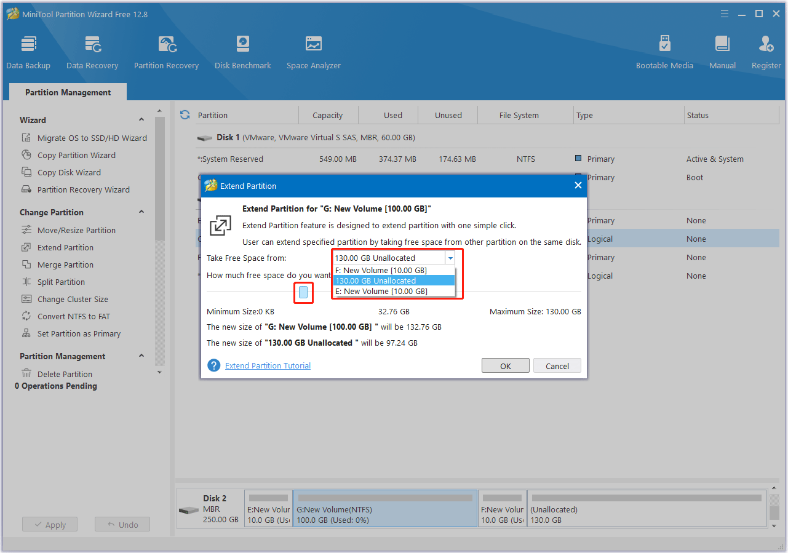Screen dimensions: 788x553
Task: Open the Space Analyzer tool
Action: click(314, 52)
